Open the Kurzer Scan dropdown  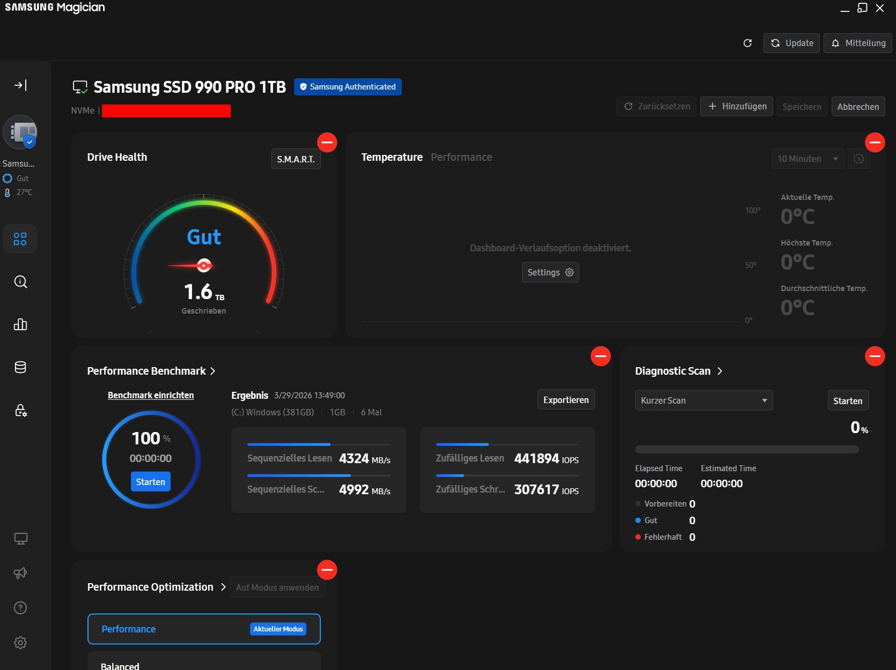pyautogui.click(x=704, y=400)
